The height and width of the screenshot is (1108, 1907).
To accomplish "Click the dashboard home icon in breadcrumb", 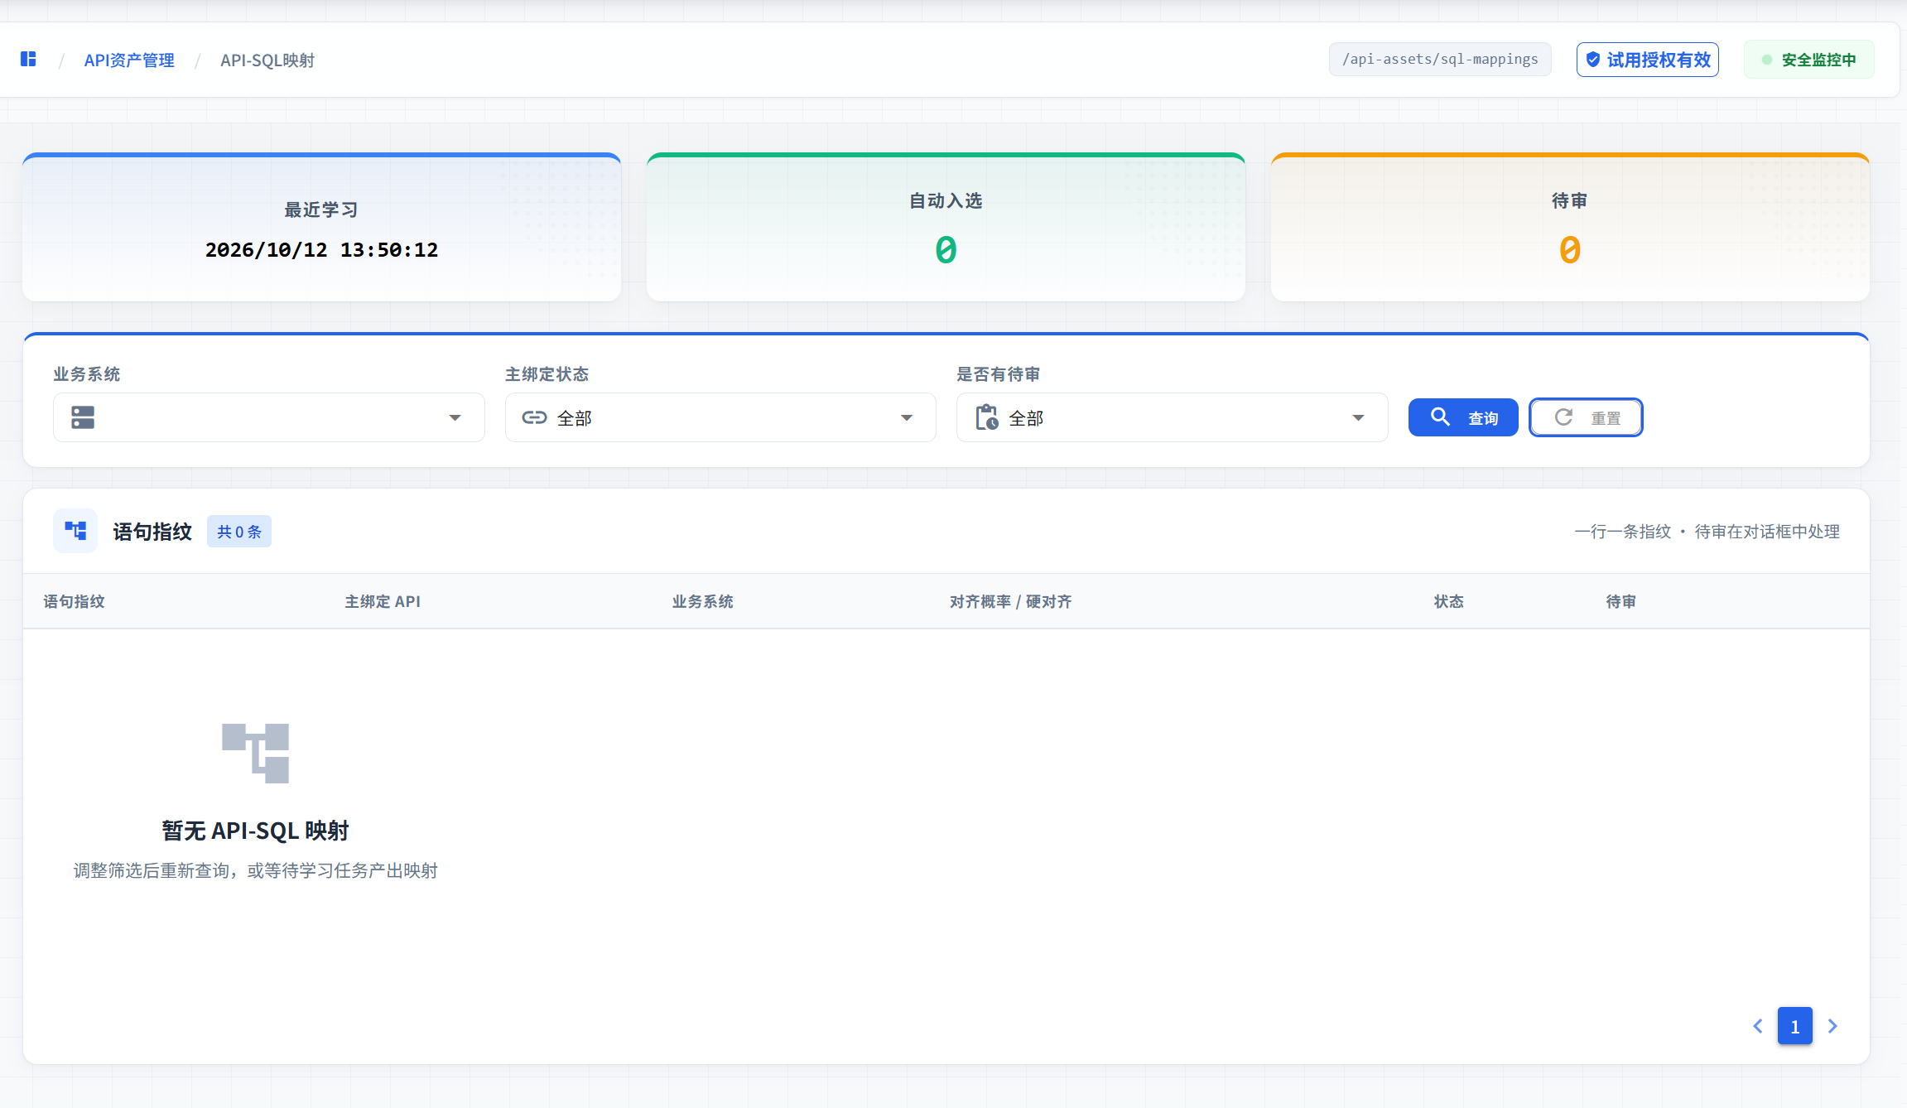I will tap(28, 60).
